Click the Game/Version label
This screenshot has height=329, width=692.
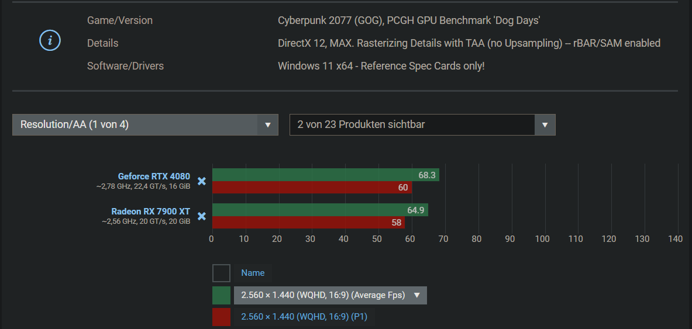pos(120,20)
